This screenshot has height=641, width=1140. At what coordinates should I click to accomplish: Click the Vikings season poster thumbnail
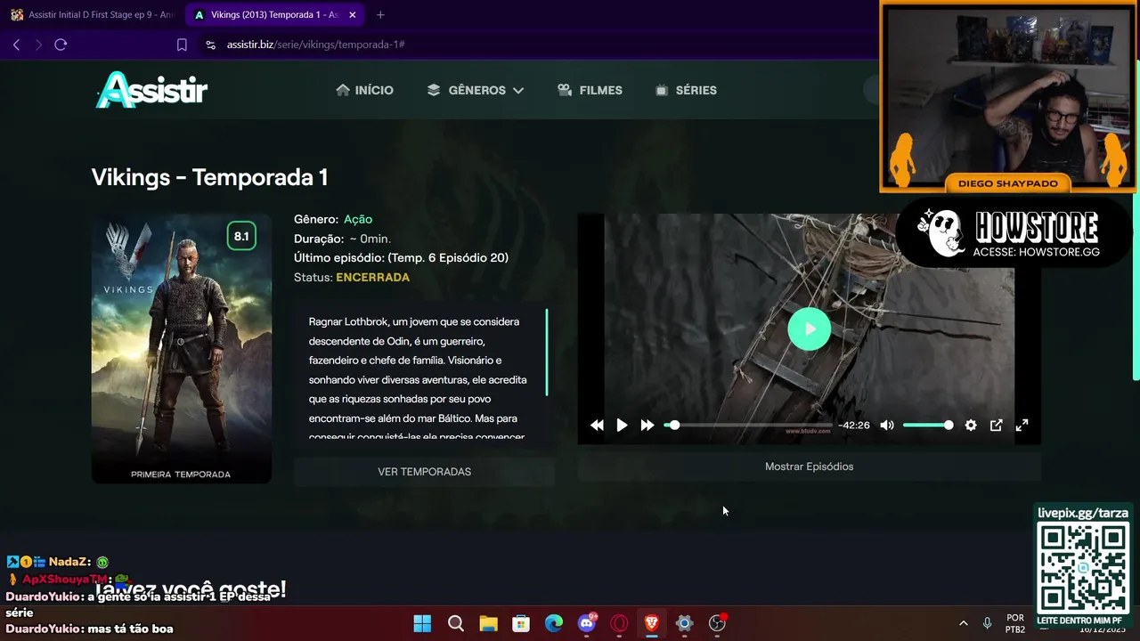click(x=182, y=348)
